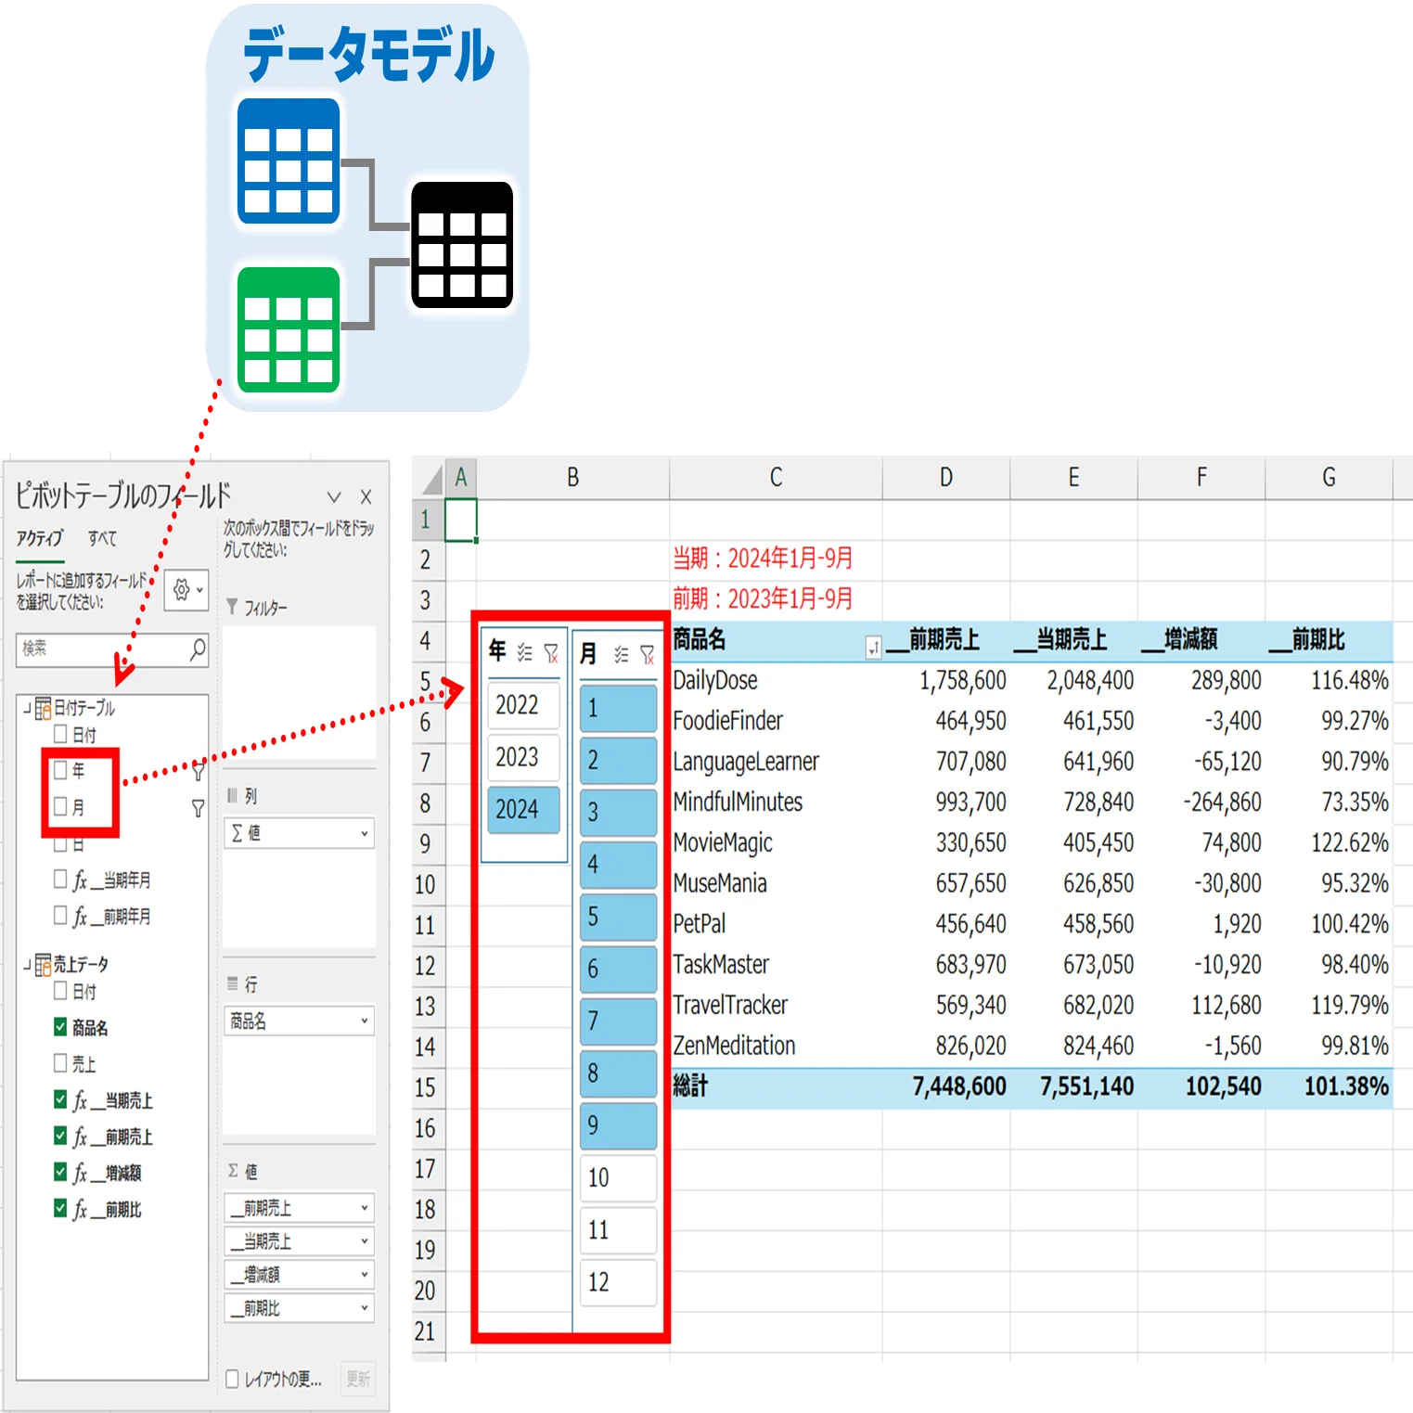The width and height of the screenshot is (1413, 1413).
Task: Open the 商品名 sort filter button
Action: click(873, 649)
